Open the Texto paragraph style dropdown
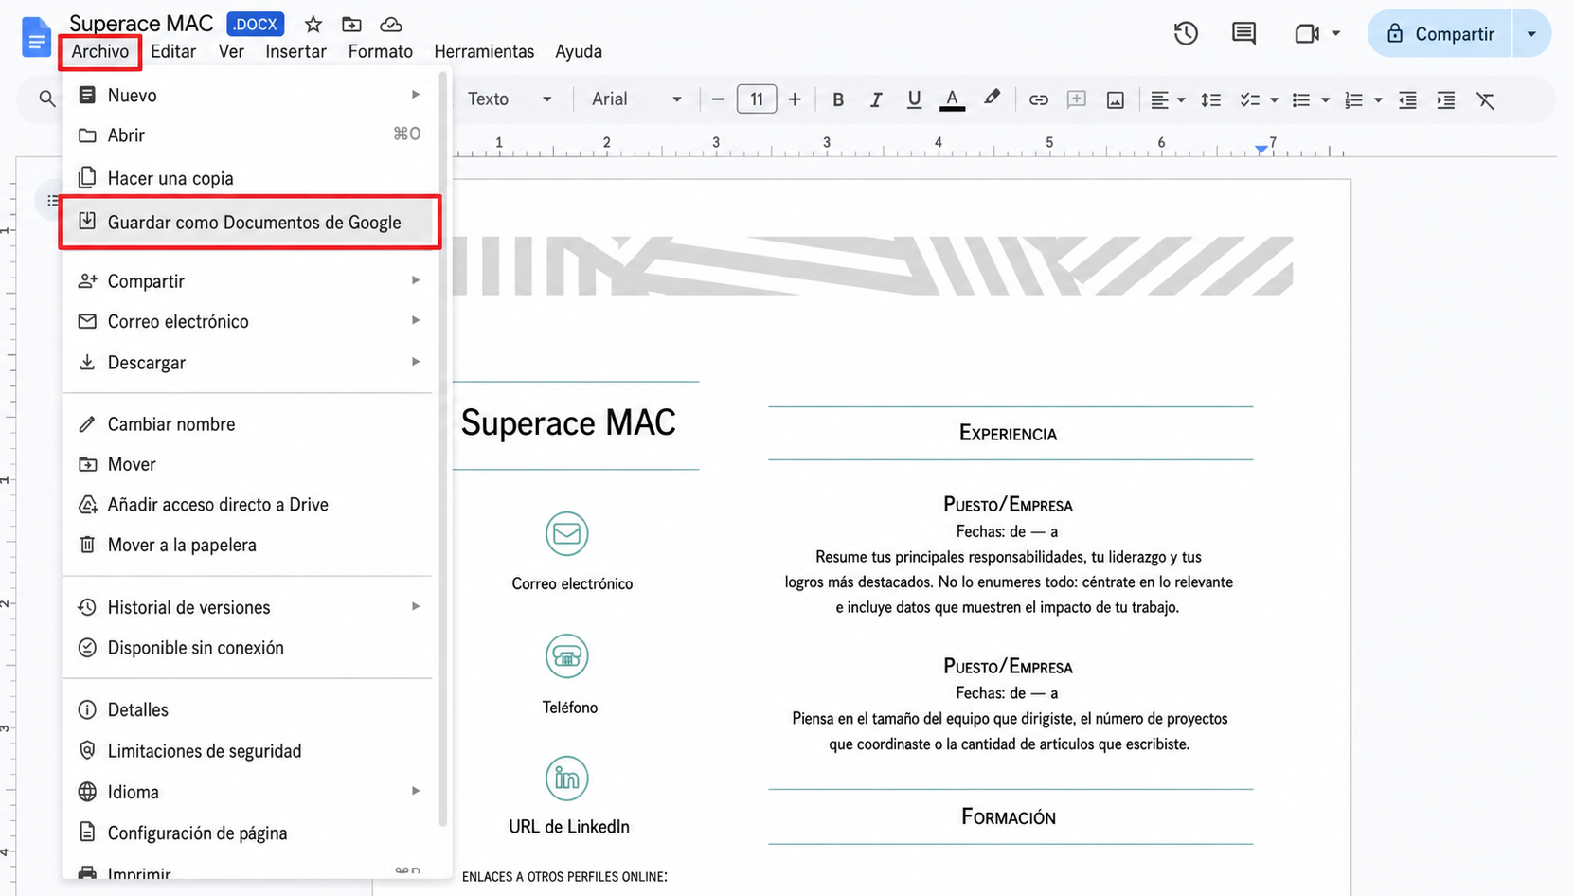Image resolution: width=1574 pixels, height=896 pixels. coord(510,99)
